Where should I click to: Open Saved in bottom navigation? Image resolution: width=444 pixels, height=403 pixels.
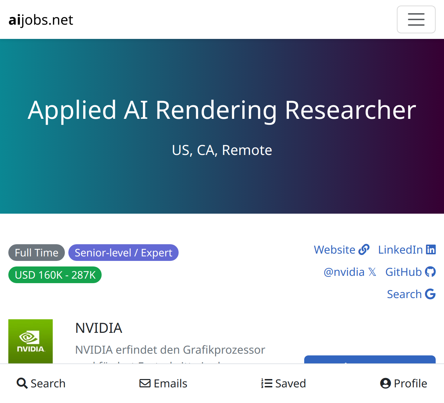point(283,383)
